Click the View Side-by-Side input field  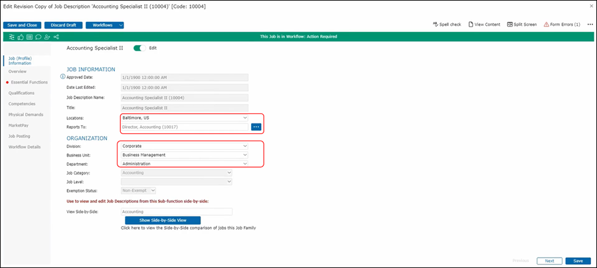tap(176, 212)
